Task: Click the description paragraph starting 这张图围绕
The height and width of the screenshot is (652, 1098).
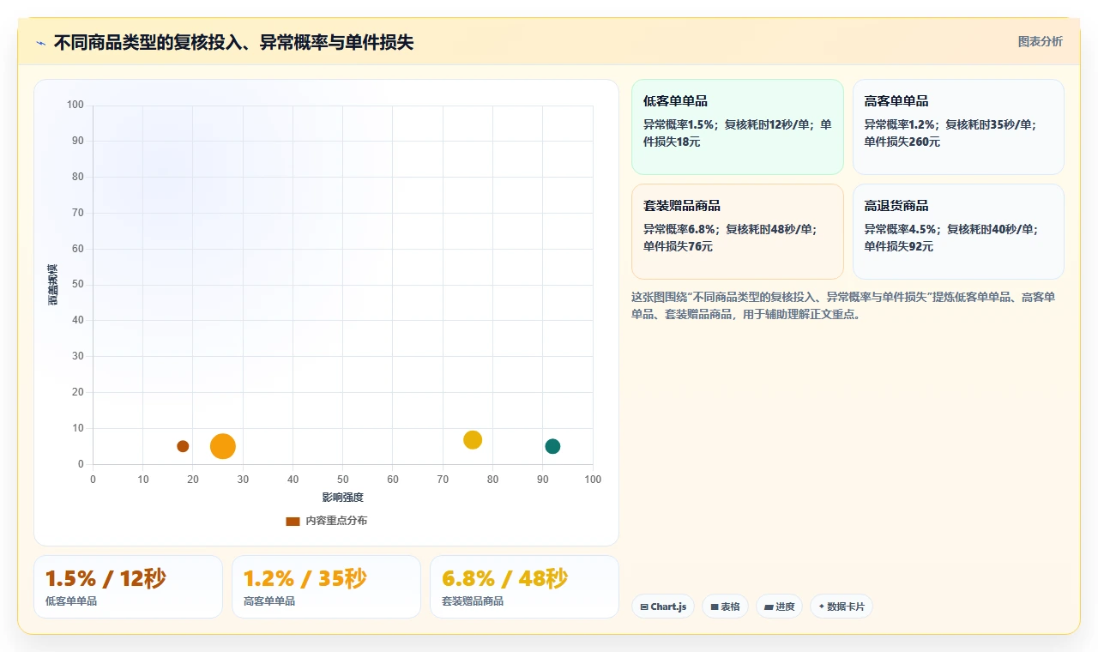Action: click(x=843, y=305)
